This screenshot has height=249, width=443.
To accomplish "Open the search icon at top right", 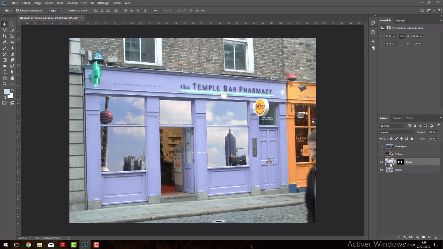I will (x=422, y=11).
